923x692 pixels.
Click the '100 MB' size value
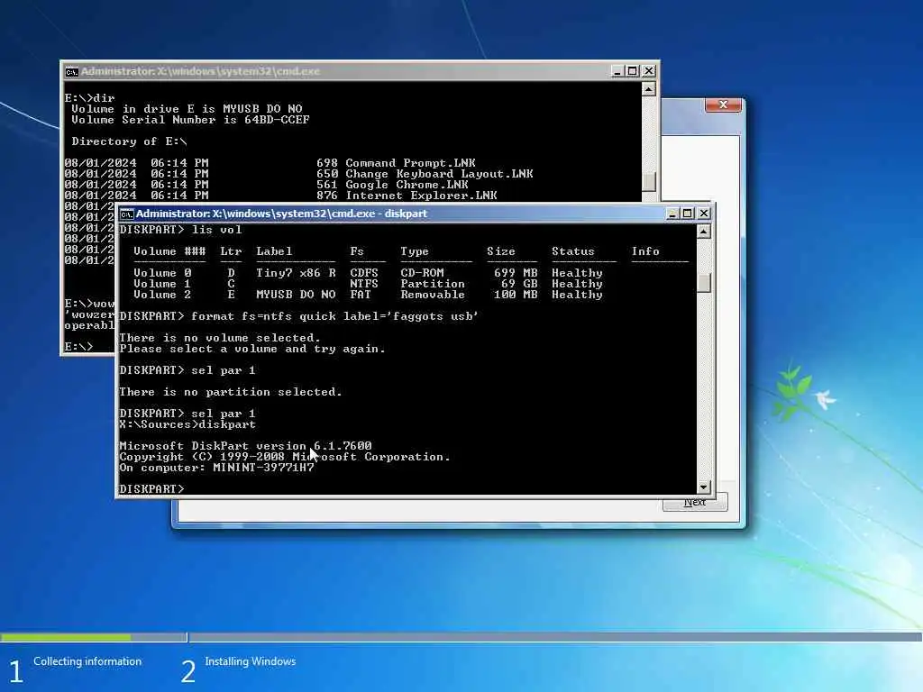click(516, 295)
